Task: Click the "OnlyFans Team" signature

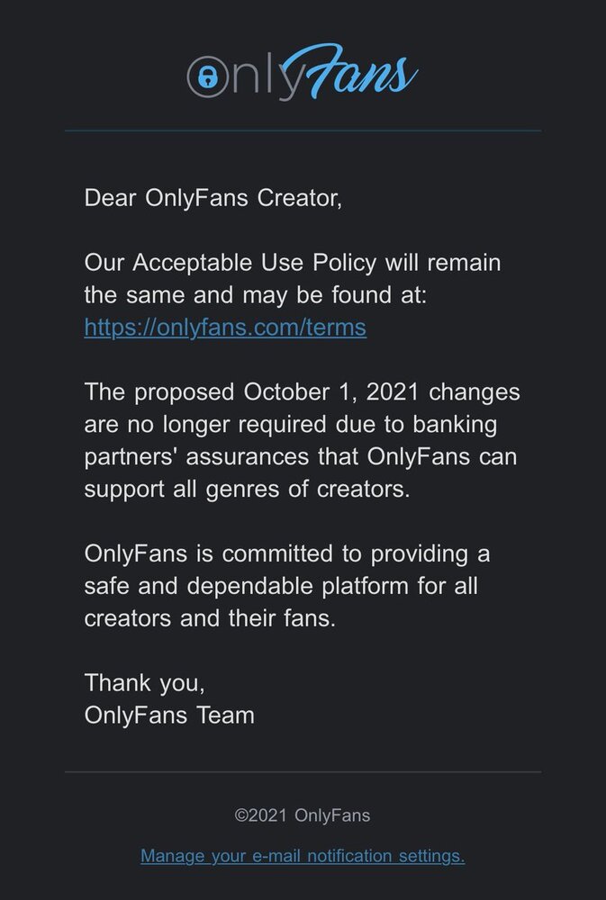Action: (169, 715)
